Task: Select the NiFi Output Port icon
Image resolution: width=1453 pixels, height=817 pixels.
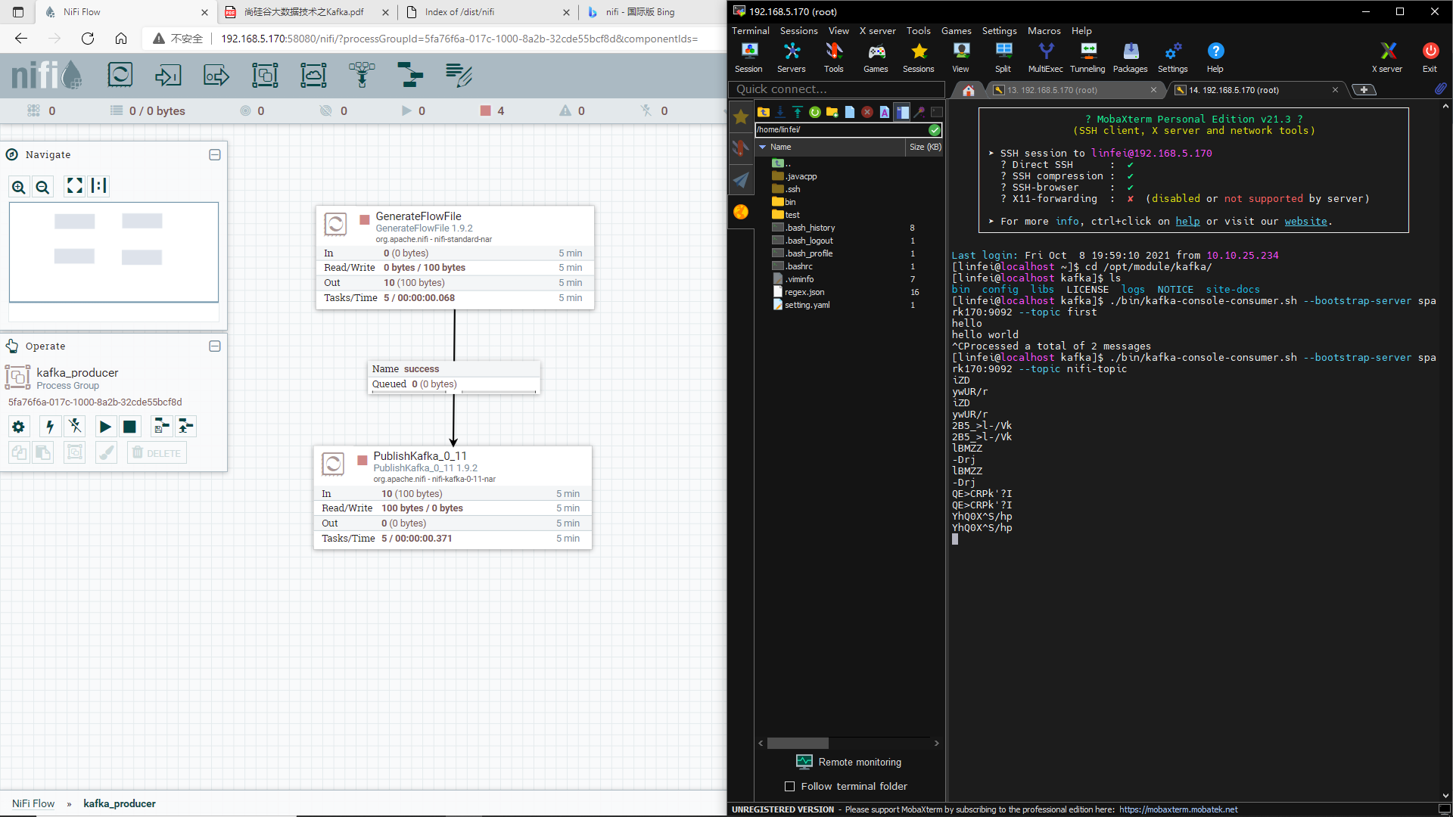Action: (x=216, y=75)
